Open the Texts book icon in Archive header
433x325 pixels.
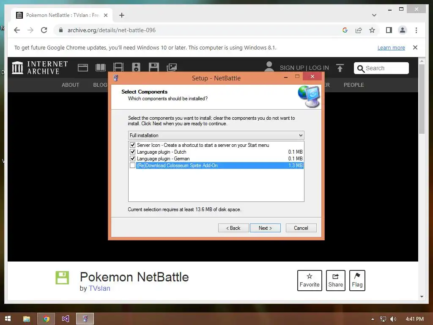(x=101, y=68)
